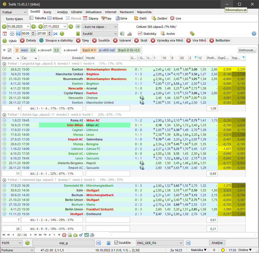Confirm time range with green check icon
The height and width of the screenshot is (253, 259).
[x=62, y=34]
